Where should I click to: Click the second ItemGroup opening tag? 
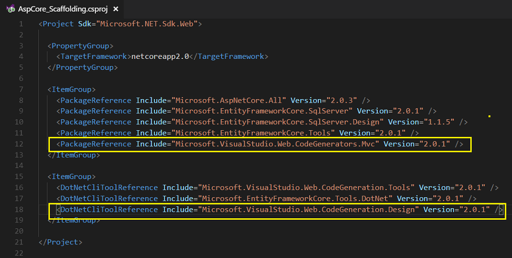tap(72, 177)
